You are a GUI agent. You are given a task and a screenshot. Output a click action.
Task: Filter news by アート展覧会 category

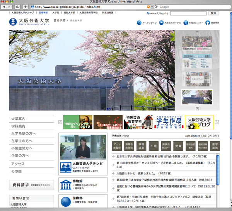(117, 146)
